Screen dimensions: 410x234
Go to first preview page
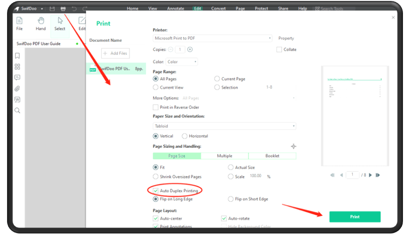[x=332, y=175]
